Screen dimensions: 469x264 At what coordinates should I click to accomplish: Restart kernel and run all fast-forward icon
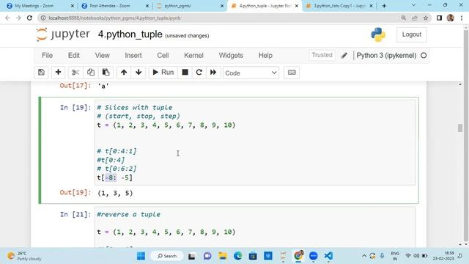point(213,73)
